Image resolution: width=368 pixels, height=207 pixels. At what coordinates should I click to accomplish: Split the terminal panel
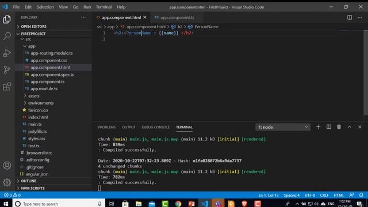pos(329,127)
